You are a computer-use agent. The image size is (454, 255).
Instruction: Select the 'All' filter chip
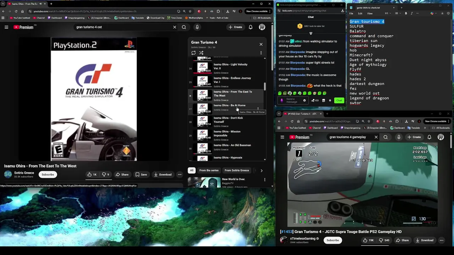point(192,170)
